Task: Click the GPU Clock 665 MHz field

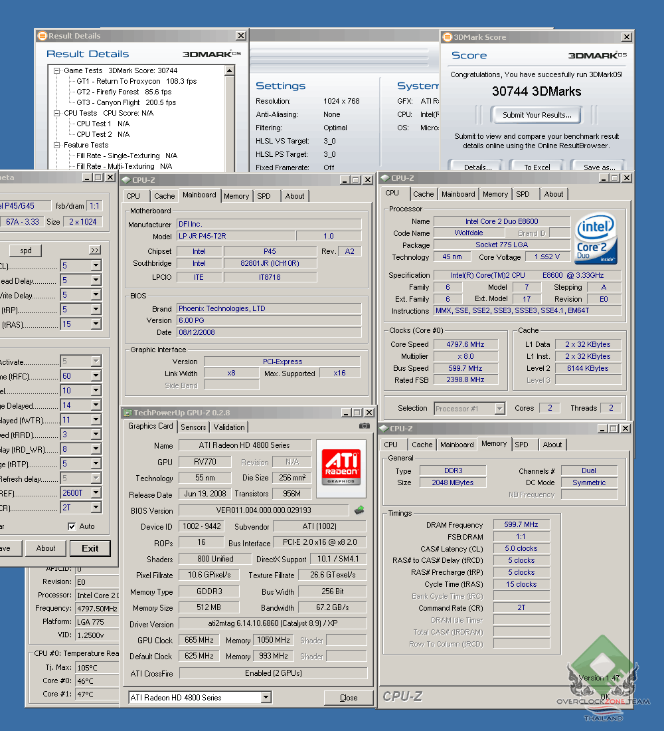Action: 199,640
